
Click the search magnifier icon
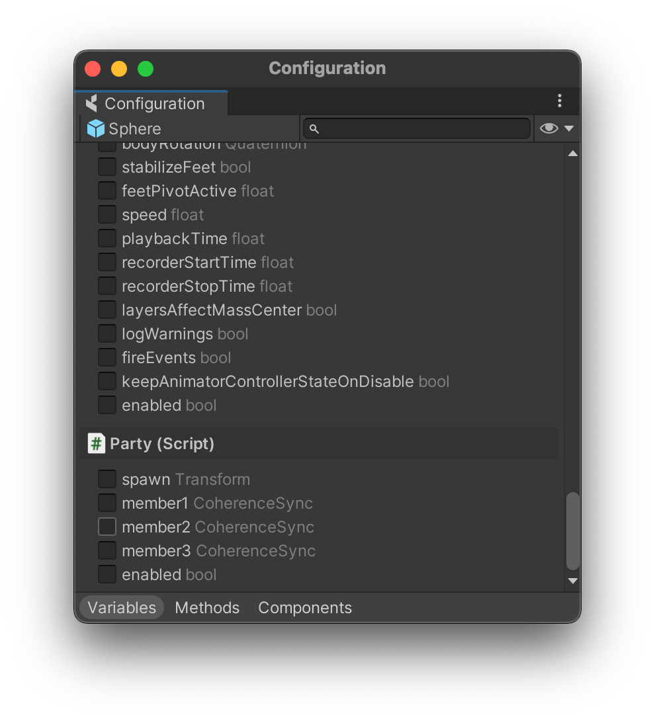pyautogui.click(x=315, y=129)
